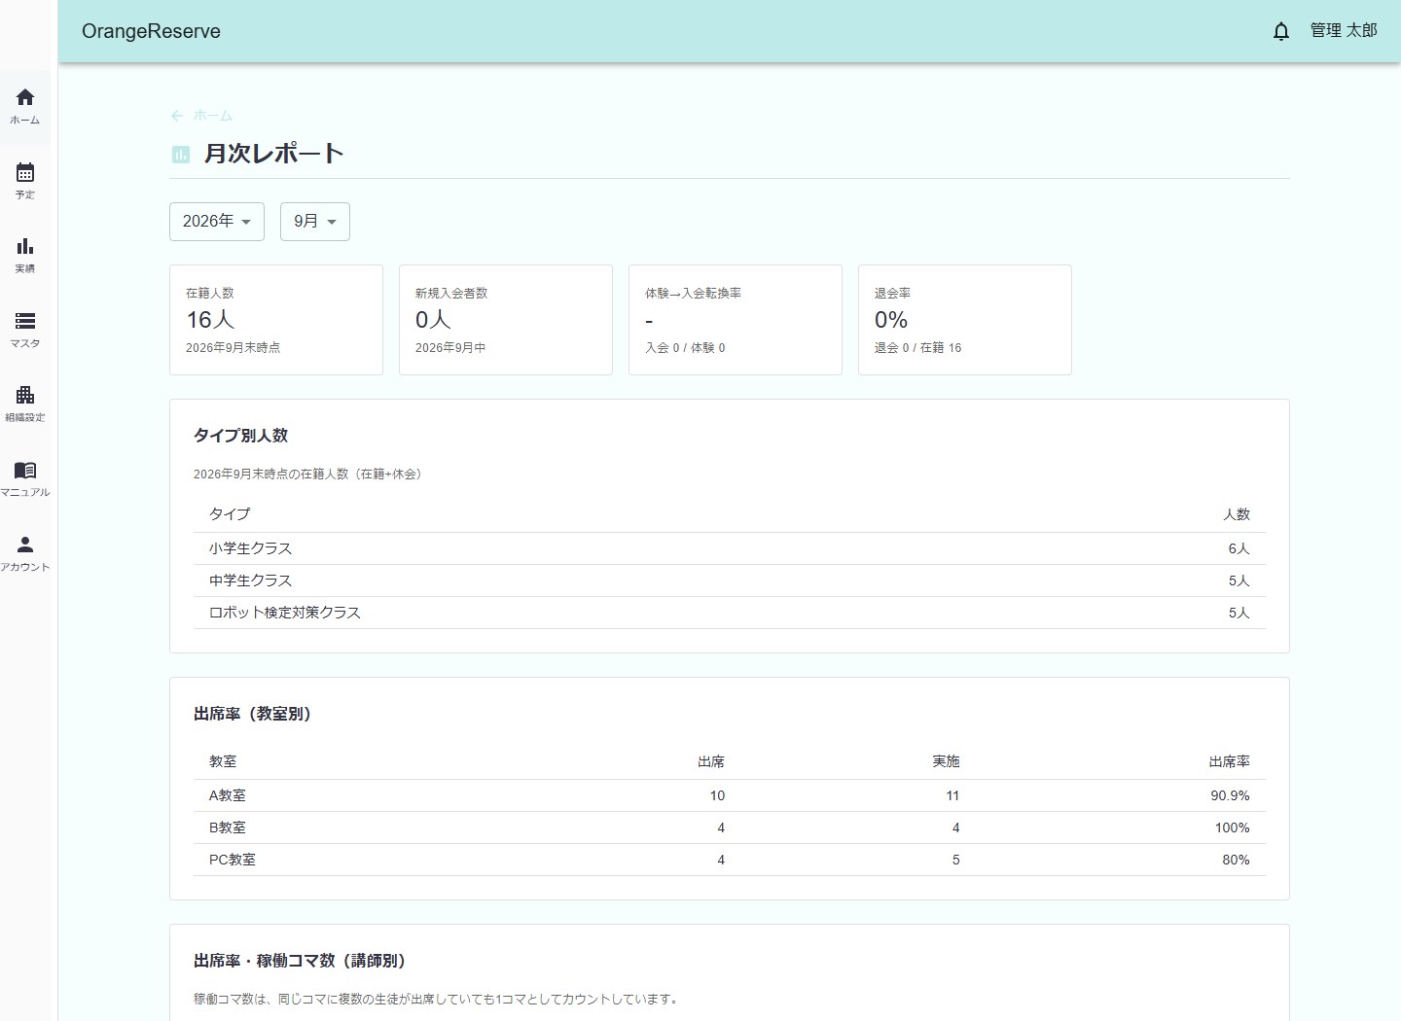Click the 月次レポート chart icon
This screenshot has width=1401, height=1021.
pyautogui.click(x=181, y=155)
